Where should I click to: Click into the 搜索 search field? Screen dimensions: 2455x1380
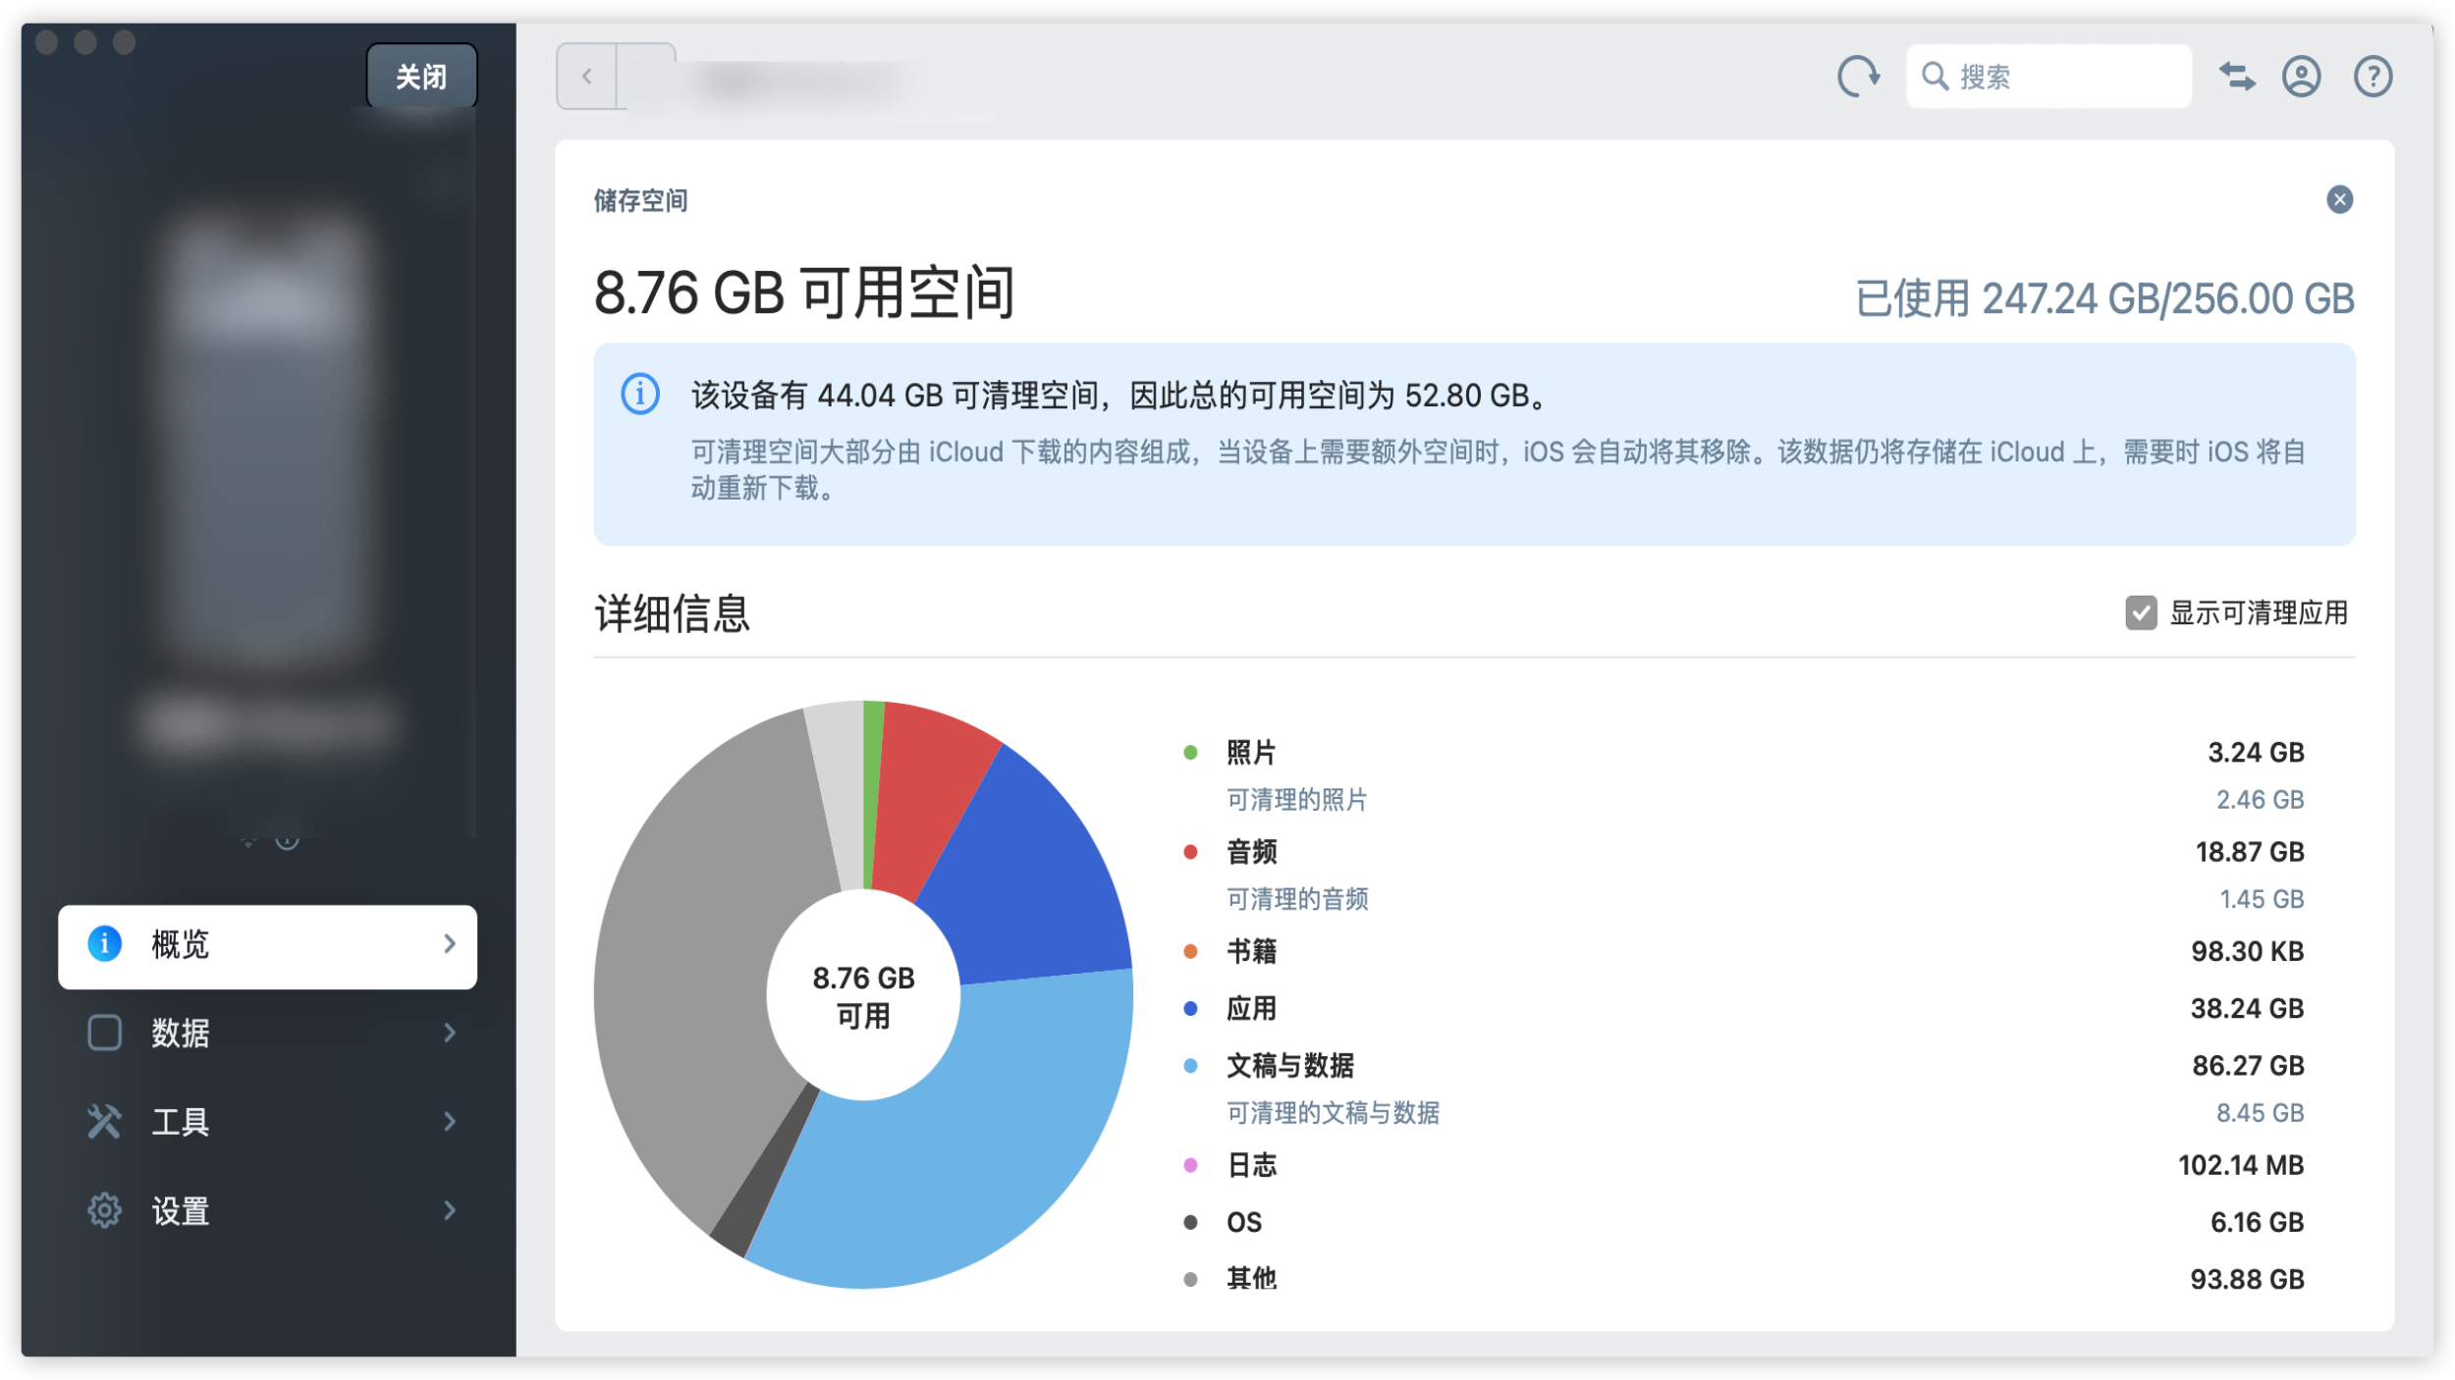click(x=2048, y=77)
